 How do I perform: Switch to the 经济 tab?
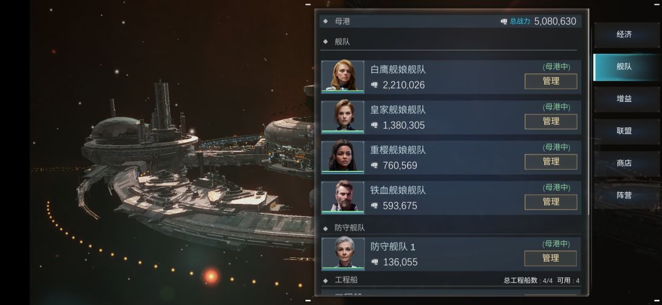pyautogui.click(x=624, y=34)
